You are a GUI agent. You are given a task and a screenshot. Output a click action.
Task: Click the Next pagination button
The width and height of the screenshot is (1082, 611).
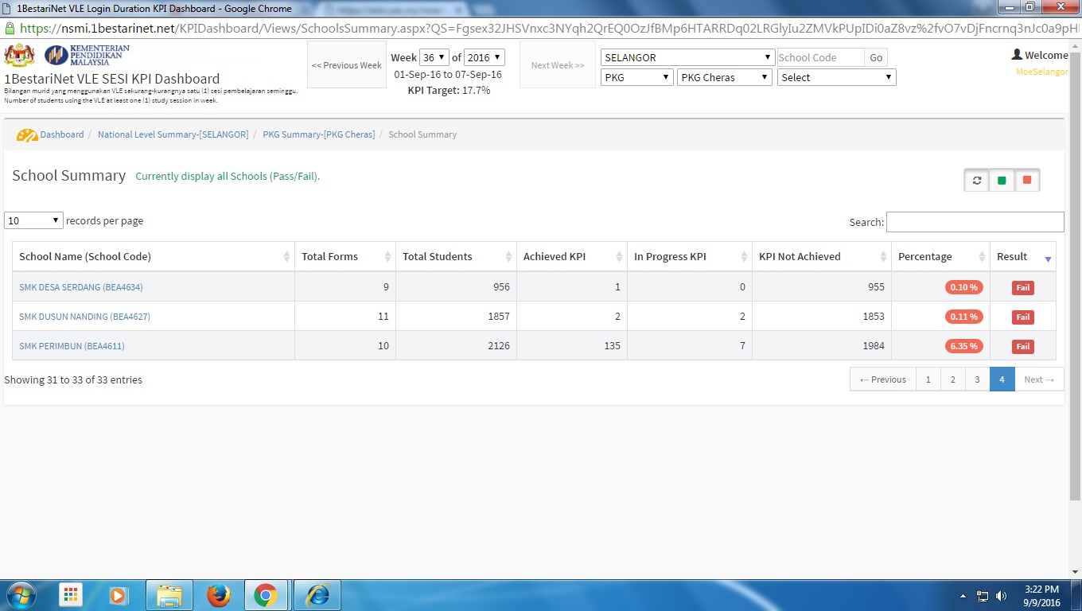click(1038, 379)
